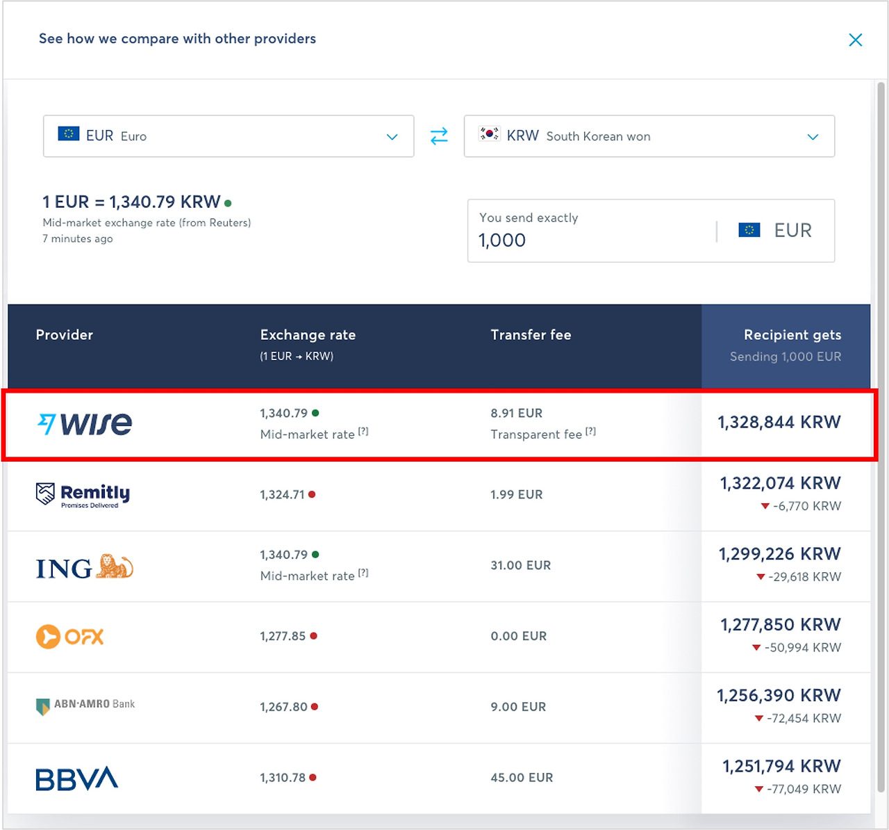Open Wise mid-market rate help tooltip
The image size is (889, 830).
(363, 432)
